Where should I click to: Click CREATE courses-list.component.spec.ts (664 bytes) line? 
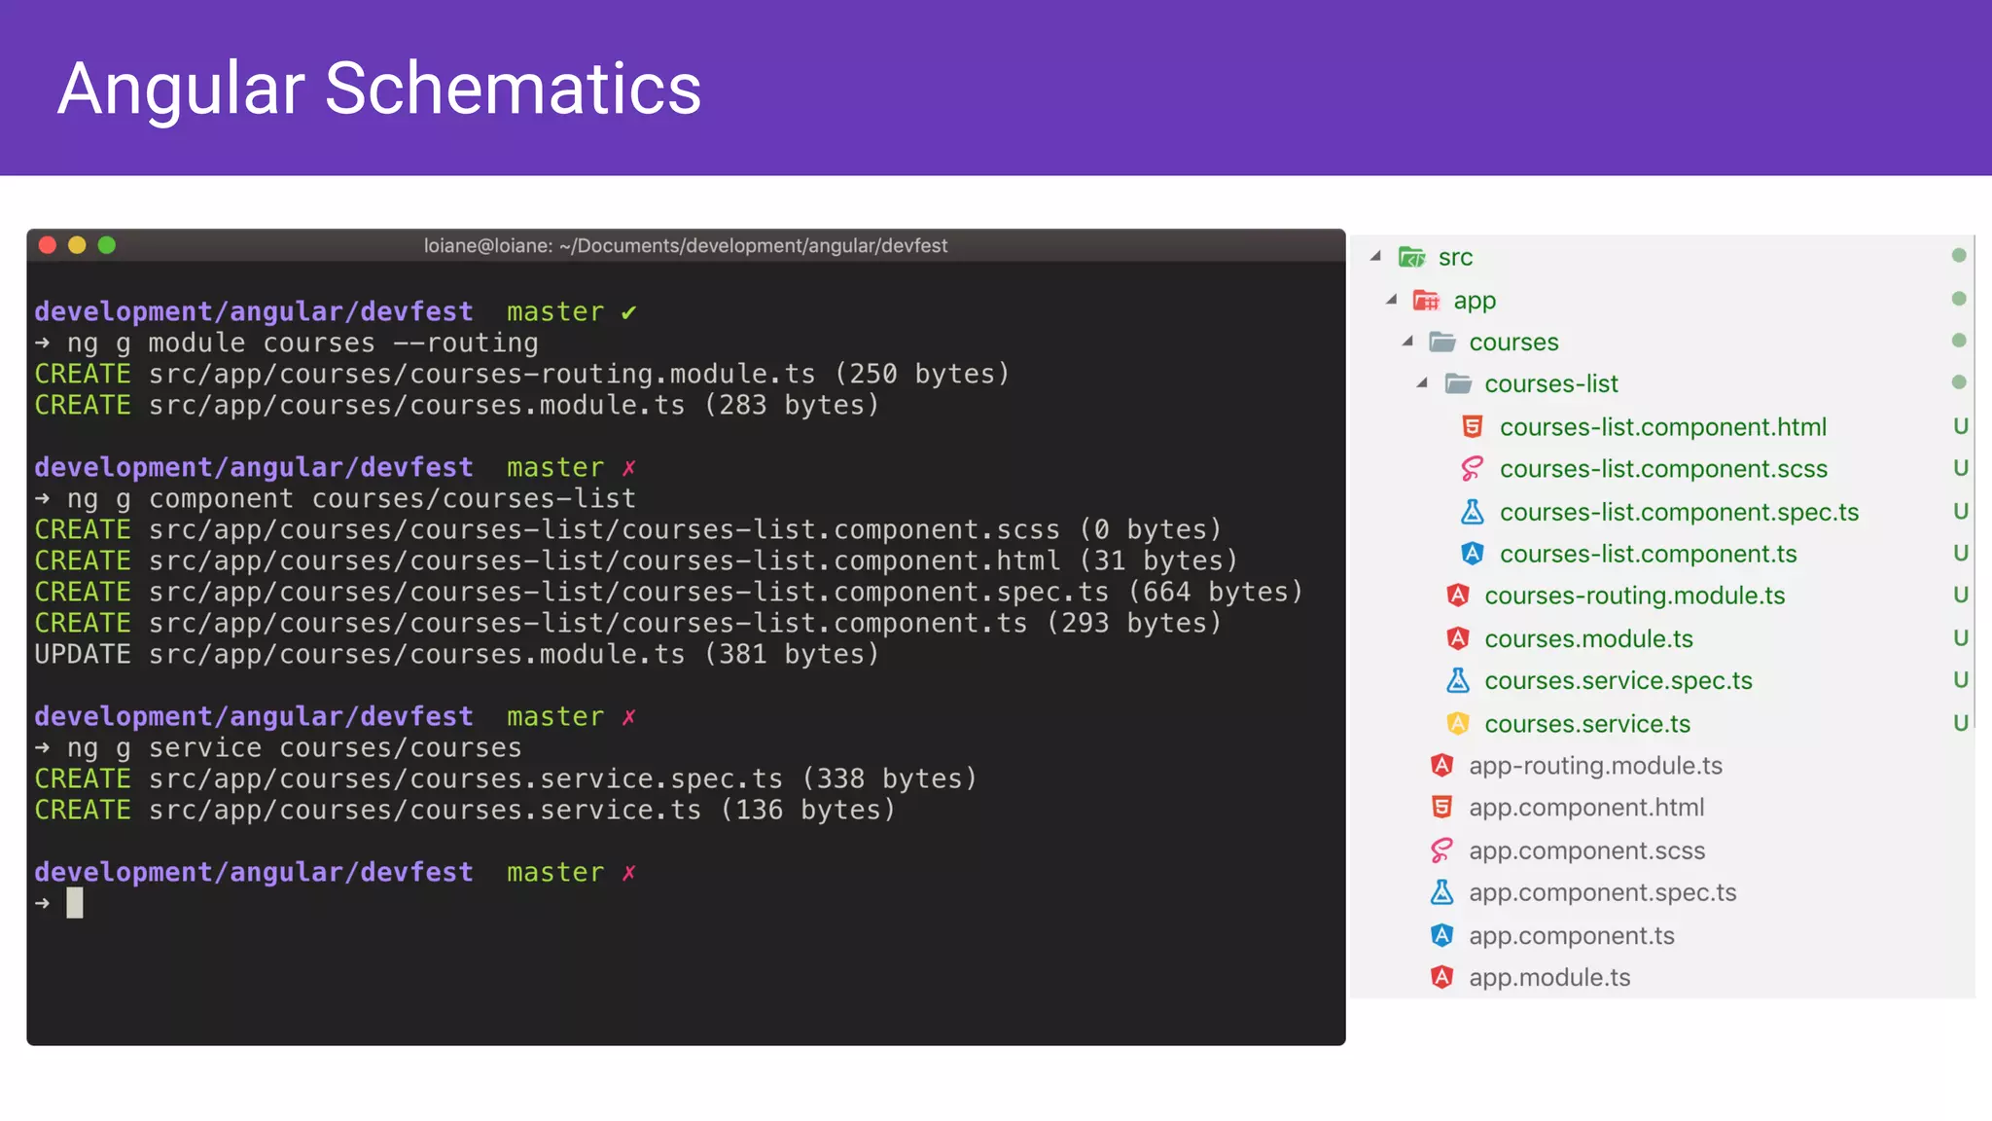pyautogui.click(x=668, y=593)
